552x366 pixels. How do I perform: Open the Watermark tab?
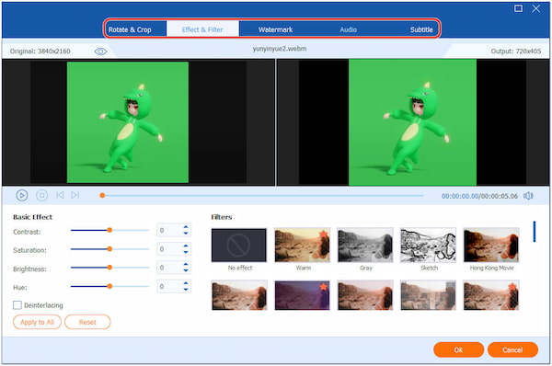pyautogui.click(x=275, y=29)
